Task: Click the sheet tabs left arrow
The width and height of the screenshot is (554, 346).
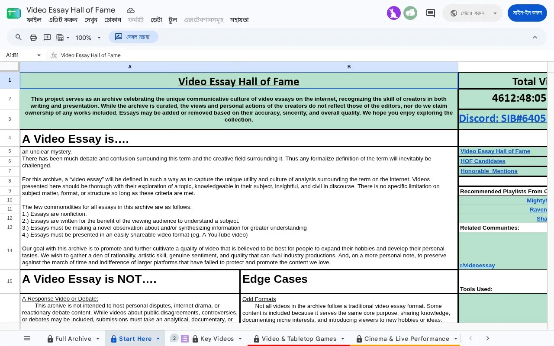Action: [471, 338]
